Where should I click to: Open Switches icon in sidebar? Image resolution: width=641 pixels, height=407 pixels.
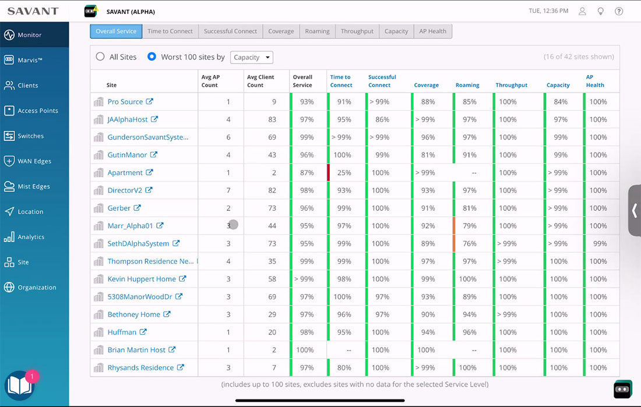[x=9, y=136]
